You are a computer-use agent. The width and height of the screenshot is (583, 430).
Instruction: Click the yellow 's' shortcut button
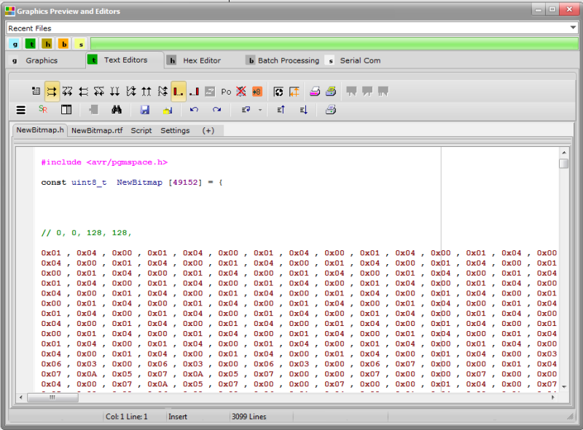click(80, 44)
